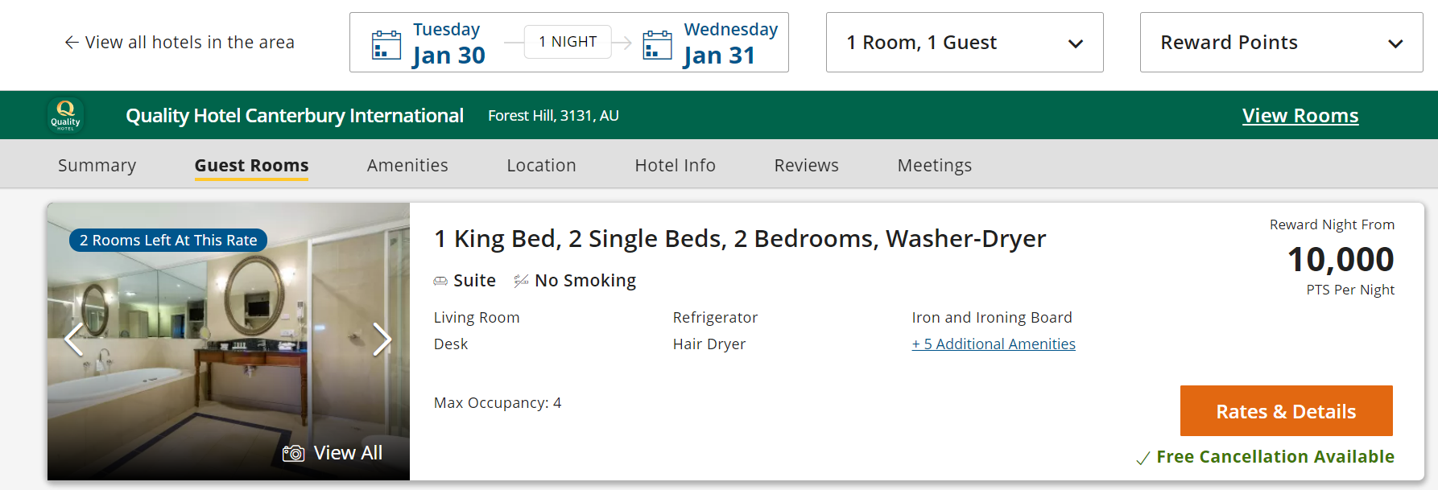Show the previous room photo
The height and width of the screenshot is (490, 1438).
point(74,339)
